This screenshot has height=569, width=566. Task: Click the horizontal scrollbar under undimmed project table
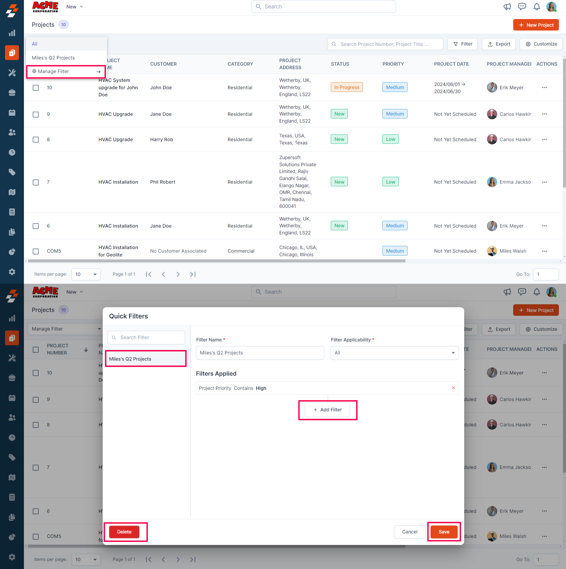point(217,261)
